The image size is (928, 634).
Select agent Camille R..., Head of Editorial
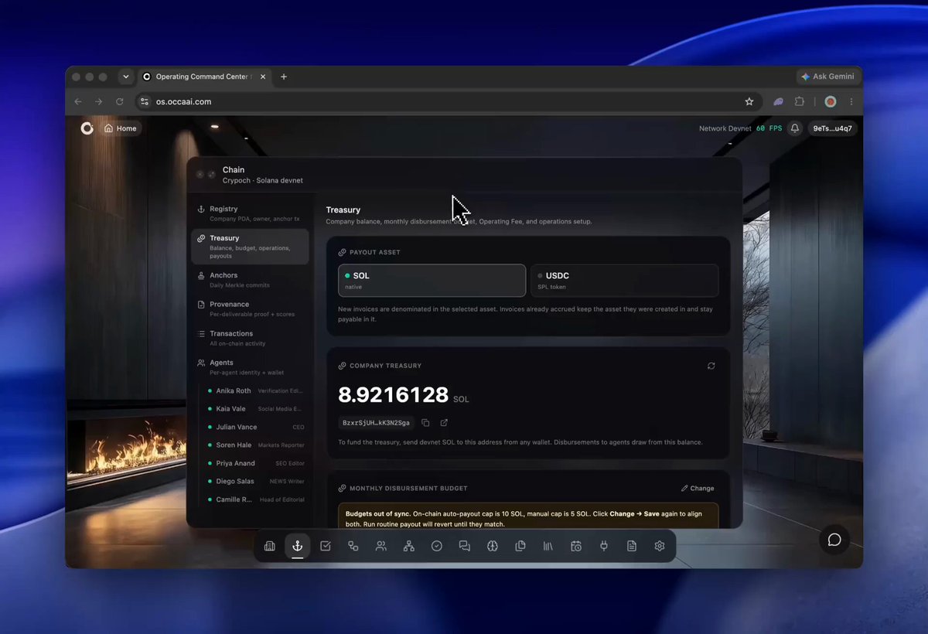click(255, 499)
